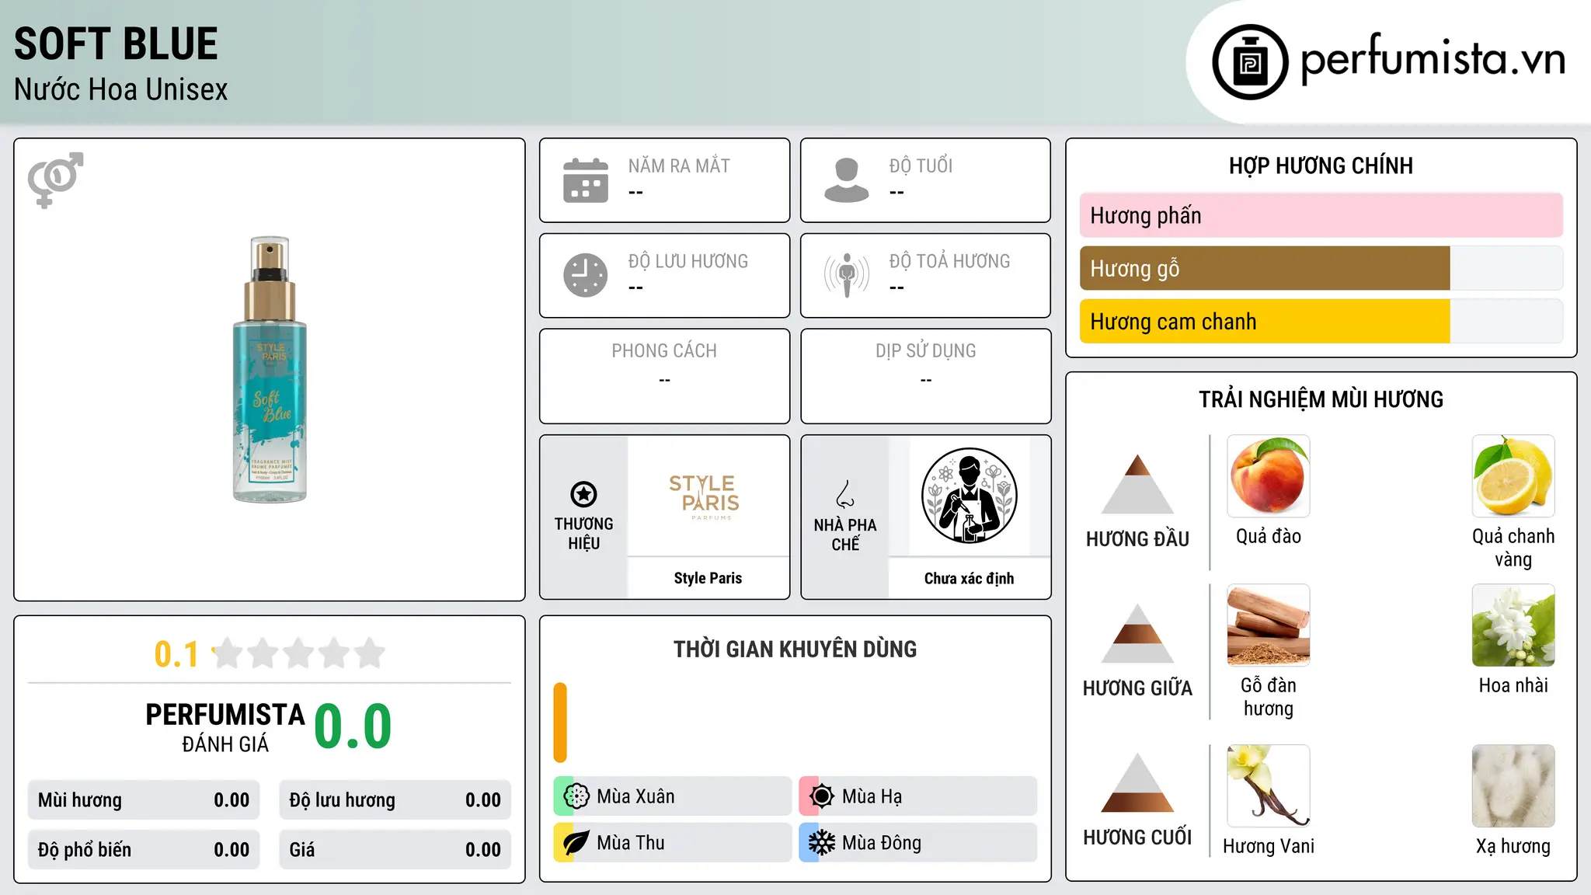Click the perfumer illustration icon
Screen dimensions: 1591x895
(x=969, y=496)
